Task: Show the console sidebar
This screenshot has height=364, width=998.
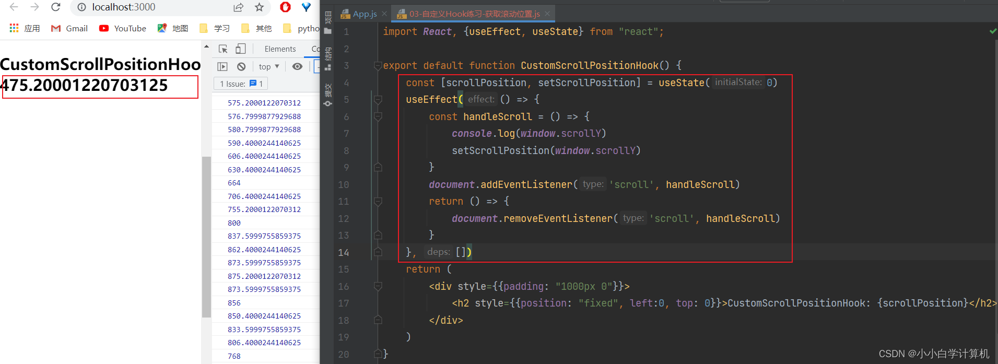Action: click(x=222, y=66)
